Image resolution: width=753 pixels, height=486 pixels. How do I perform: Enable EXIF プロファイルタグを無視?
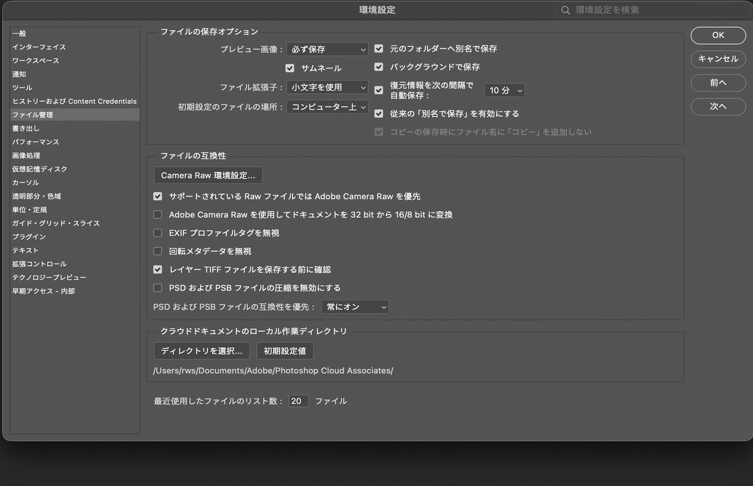coord(158,233)
